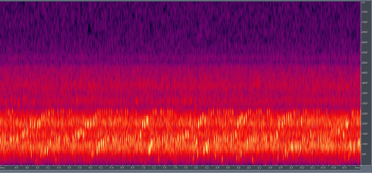The image size is (372, 173).
Task: Click the 6.0 mark on time ruler
Action: click(91, 168)
